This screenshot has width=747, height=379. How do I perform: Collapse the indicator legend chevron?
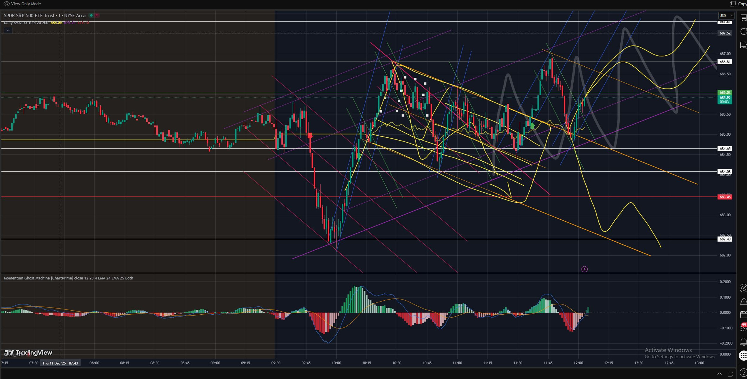[8, 30]
